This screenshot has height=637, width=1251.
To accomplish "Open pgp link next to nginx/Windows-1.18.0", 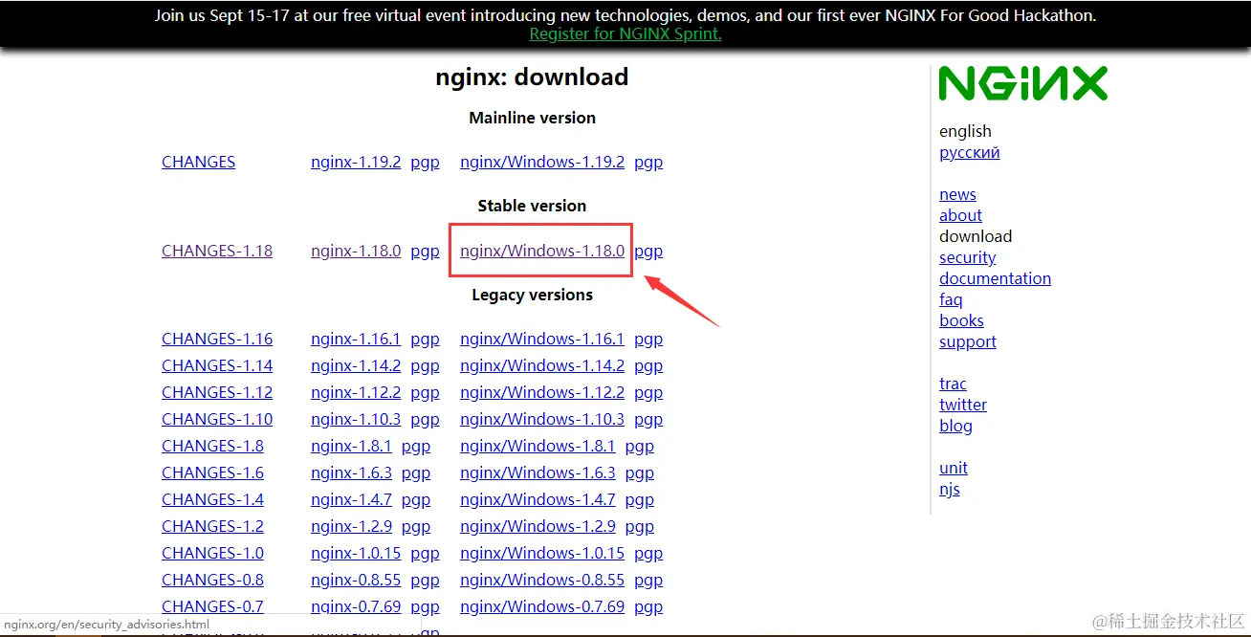I will coord(648,251).
